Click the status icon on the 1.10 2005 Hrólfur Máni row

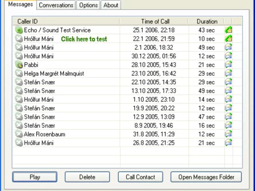(x=19, y=99)
